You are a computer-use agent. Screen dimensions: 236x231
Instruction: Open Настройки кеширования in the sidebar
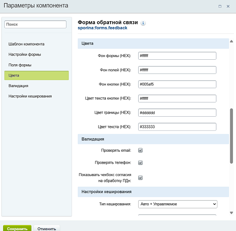click(30, 96)
